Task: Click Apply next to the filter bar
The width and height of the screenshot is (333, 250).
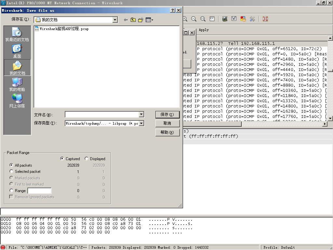Action: tap(204, 30)
